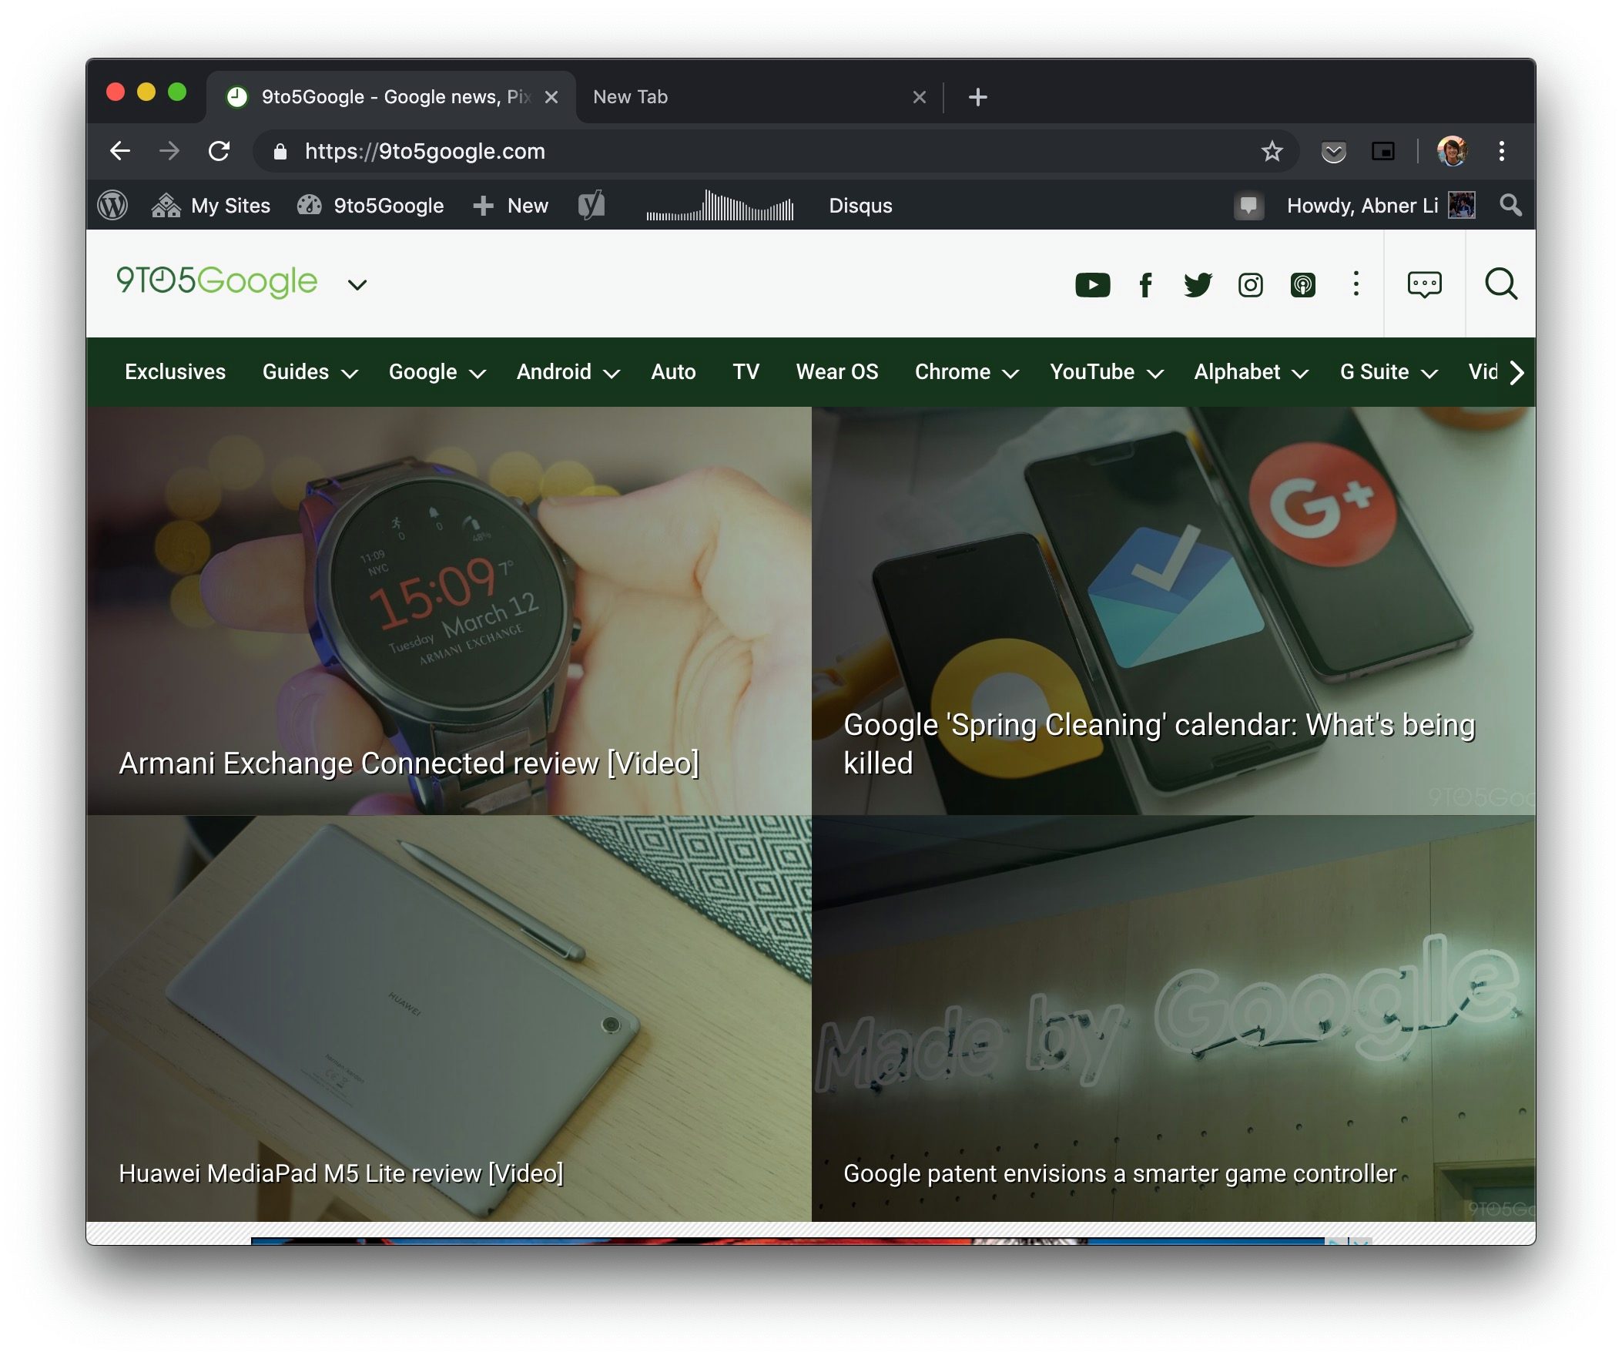Click the Instagram icon in site header
The height and width of the screenshot is (1359, 1622).
pyautogui.click(x=1250, y=285)
